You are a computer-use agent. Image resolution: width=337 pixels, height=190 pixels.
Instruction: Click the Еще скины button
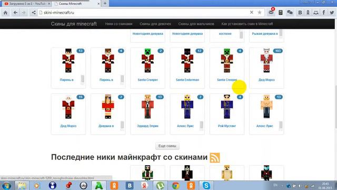(x=167, y=146)
